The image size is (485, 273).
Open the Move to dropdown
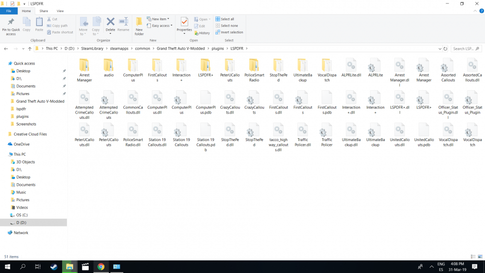[x=83, y=26]
